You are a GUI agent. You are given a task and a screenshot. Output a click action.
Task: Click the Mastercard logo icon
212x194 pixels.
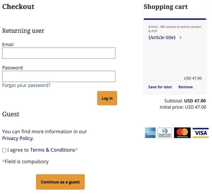click(182, 133)
